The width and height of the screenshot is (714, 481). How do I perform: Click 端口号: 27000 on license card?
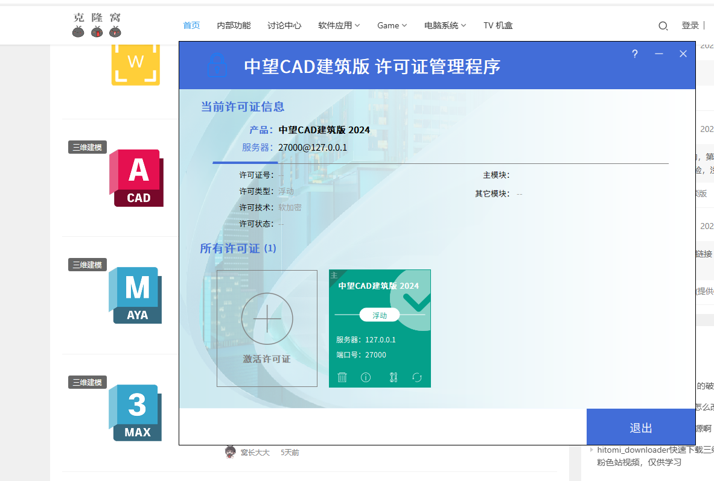pos(361,355)
